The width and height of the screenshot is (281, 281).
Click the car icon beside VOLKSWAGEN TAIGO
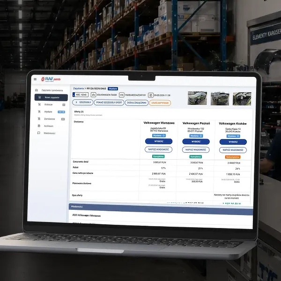coord(93,95)
